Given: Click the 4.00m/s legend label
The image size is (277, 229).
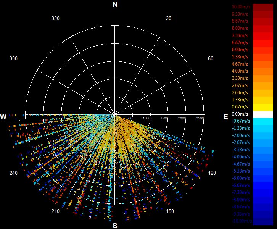Looking at the screenshot, I should 240,71.
